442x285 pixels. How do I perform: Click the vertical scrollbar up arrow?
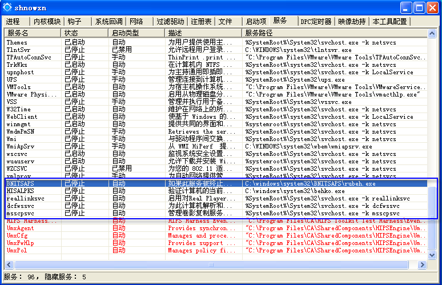coord(432,33)
